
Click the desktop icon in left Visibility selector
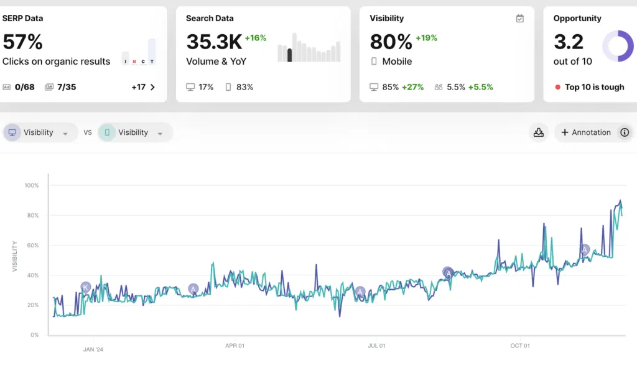(x=12, y=132)
